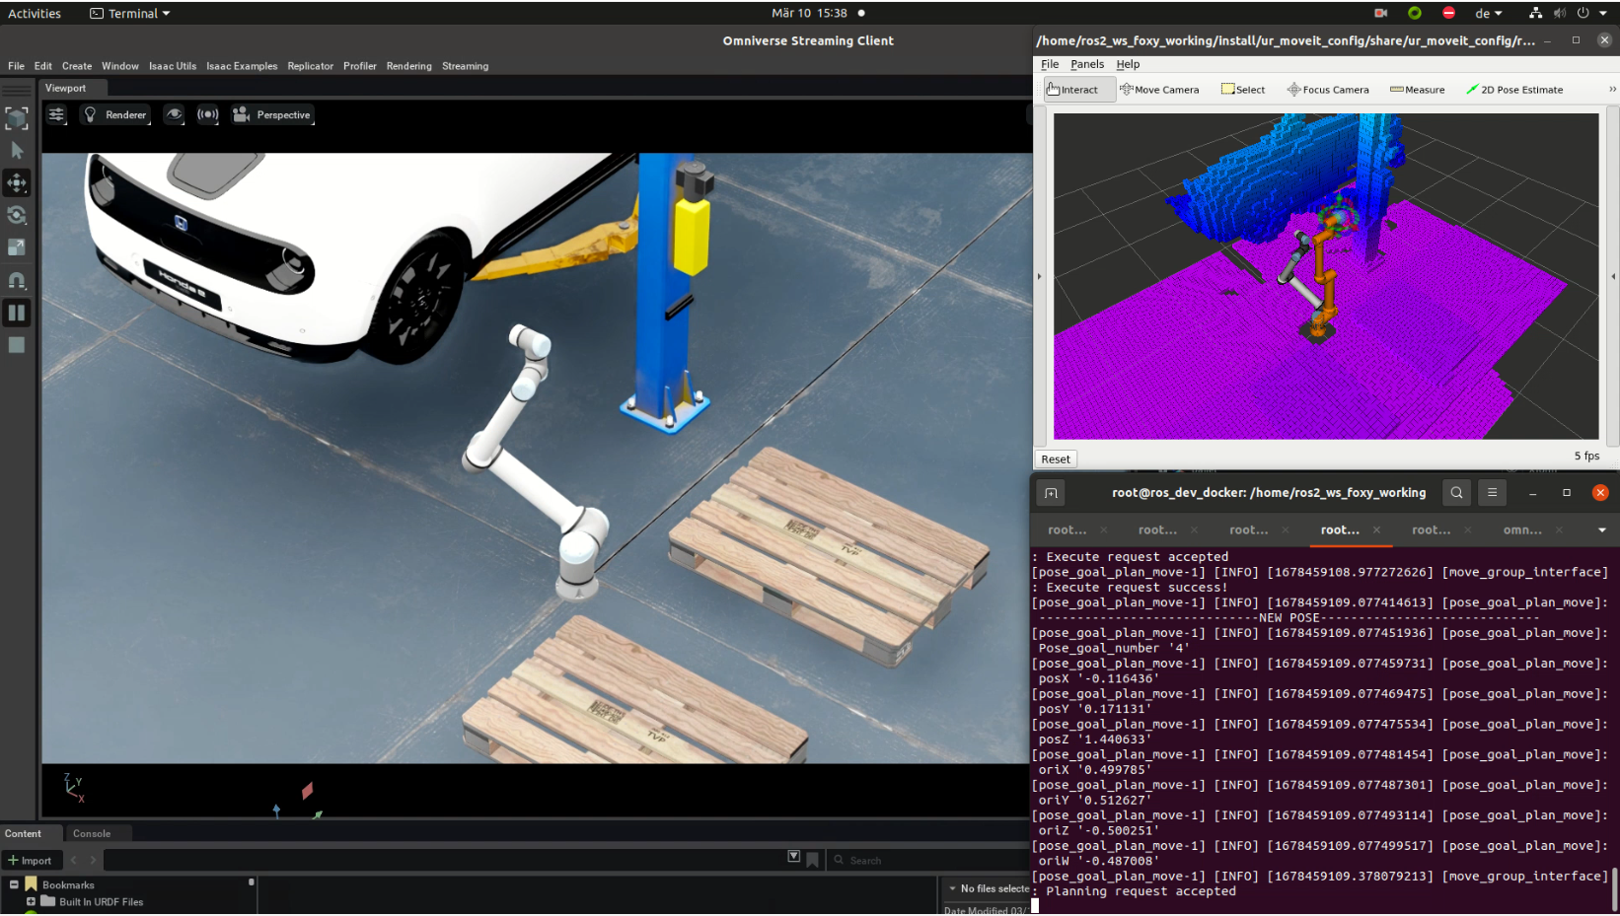Toggle the snap magnet tool
1620x916 pixels.
[17, 281]
